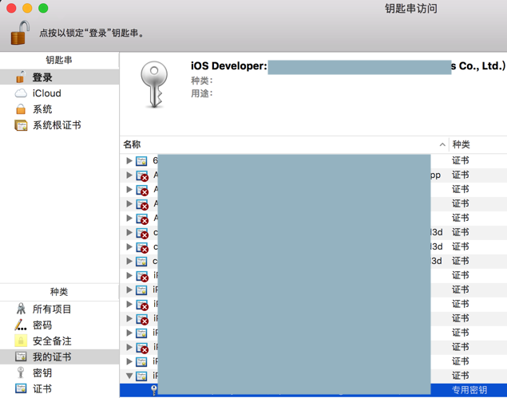This screenshot has width=507, height=398.
Task: Expand the certificate row ending in pp
Action: click(x=129, y=175)
